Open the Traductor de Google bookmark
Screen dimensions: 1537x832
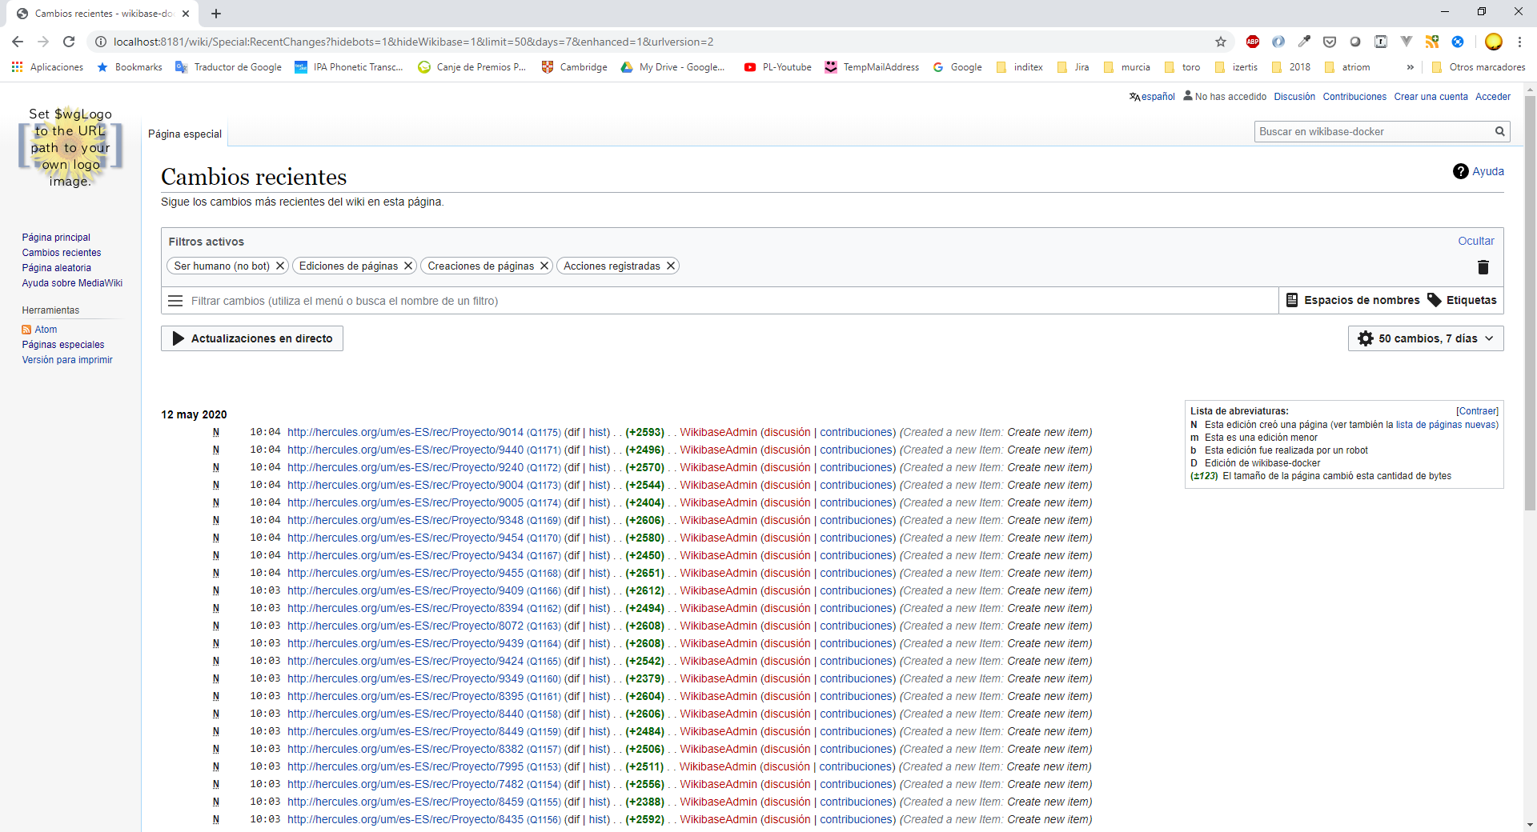point(229,67)
